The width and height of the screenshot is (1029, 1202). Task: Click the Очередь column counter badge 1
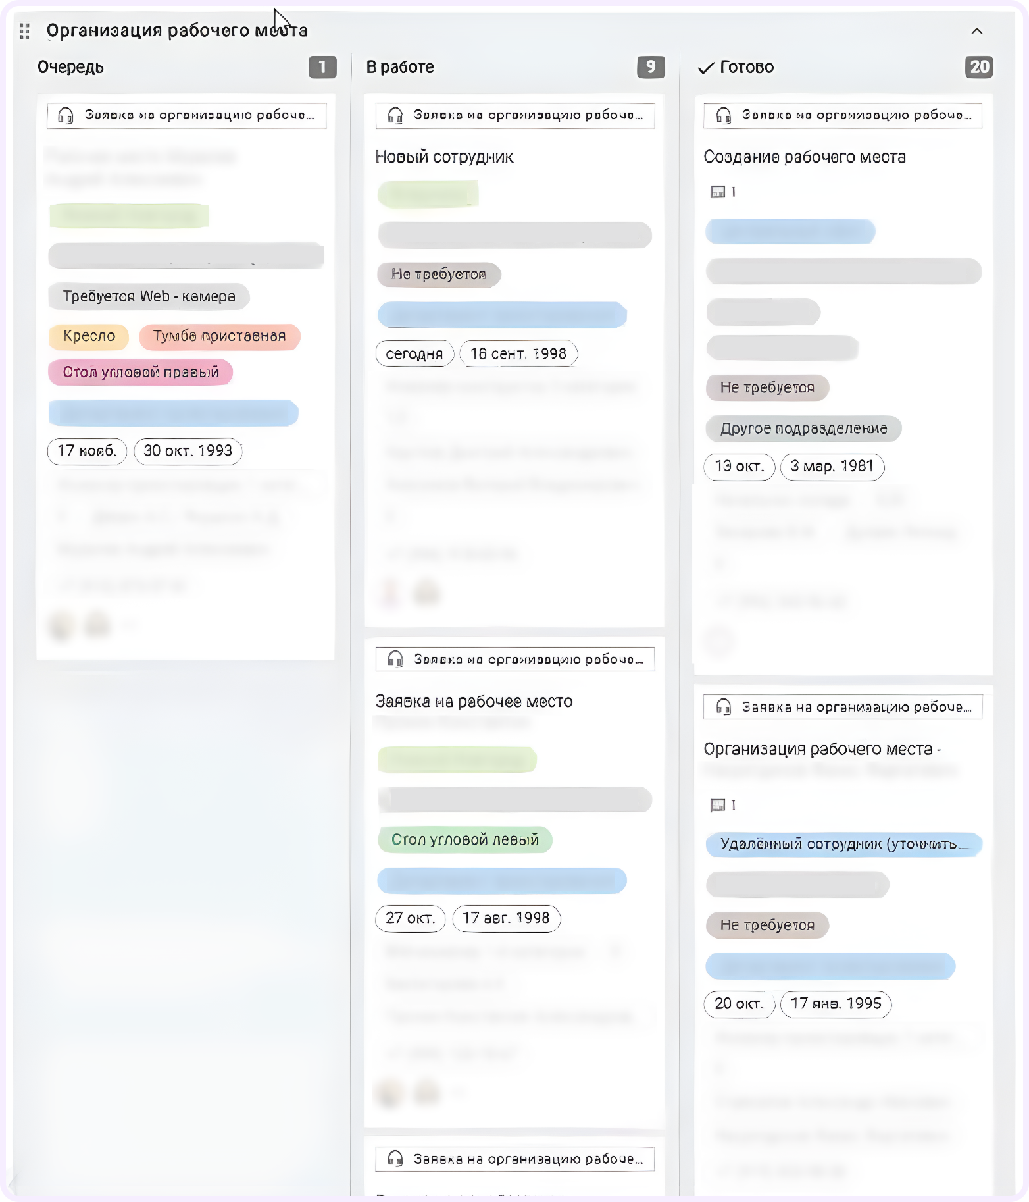click(322, 67)
